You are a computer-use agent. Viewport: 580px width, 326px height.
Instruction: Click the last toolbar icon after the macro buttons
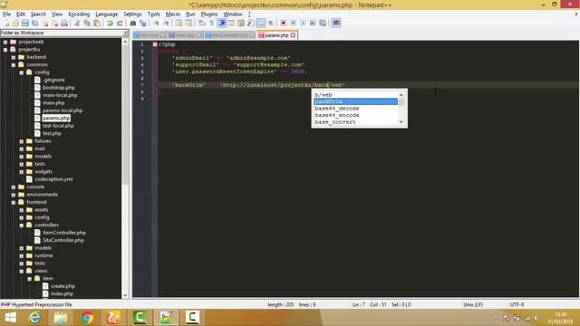[x=336, y=23]
